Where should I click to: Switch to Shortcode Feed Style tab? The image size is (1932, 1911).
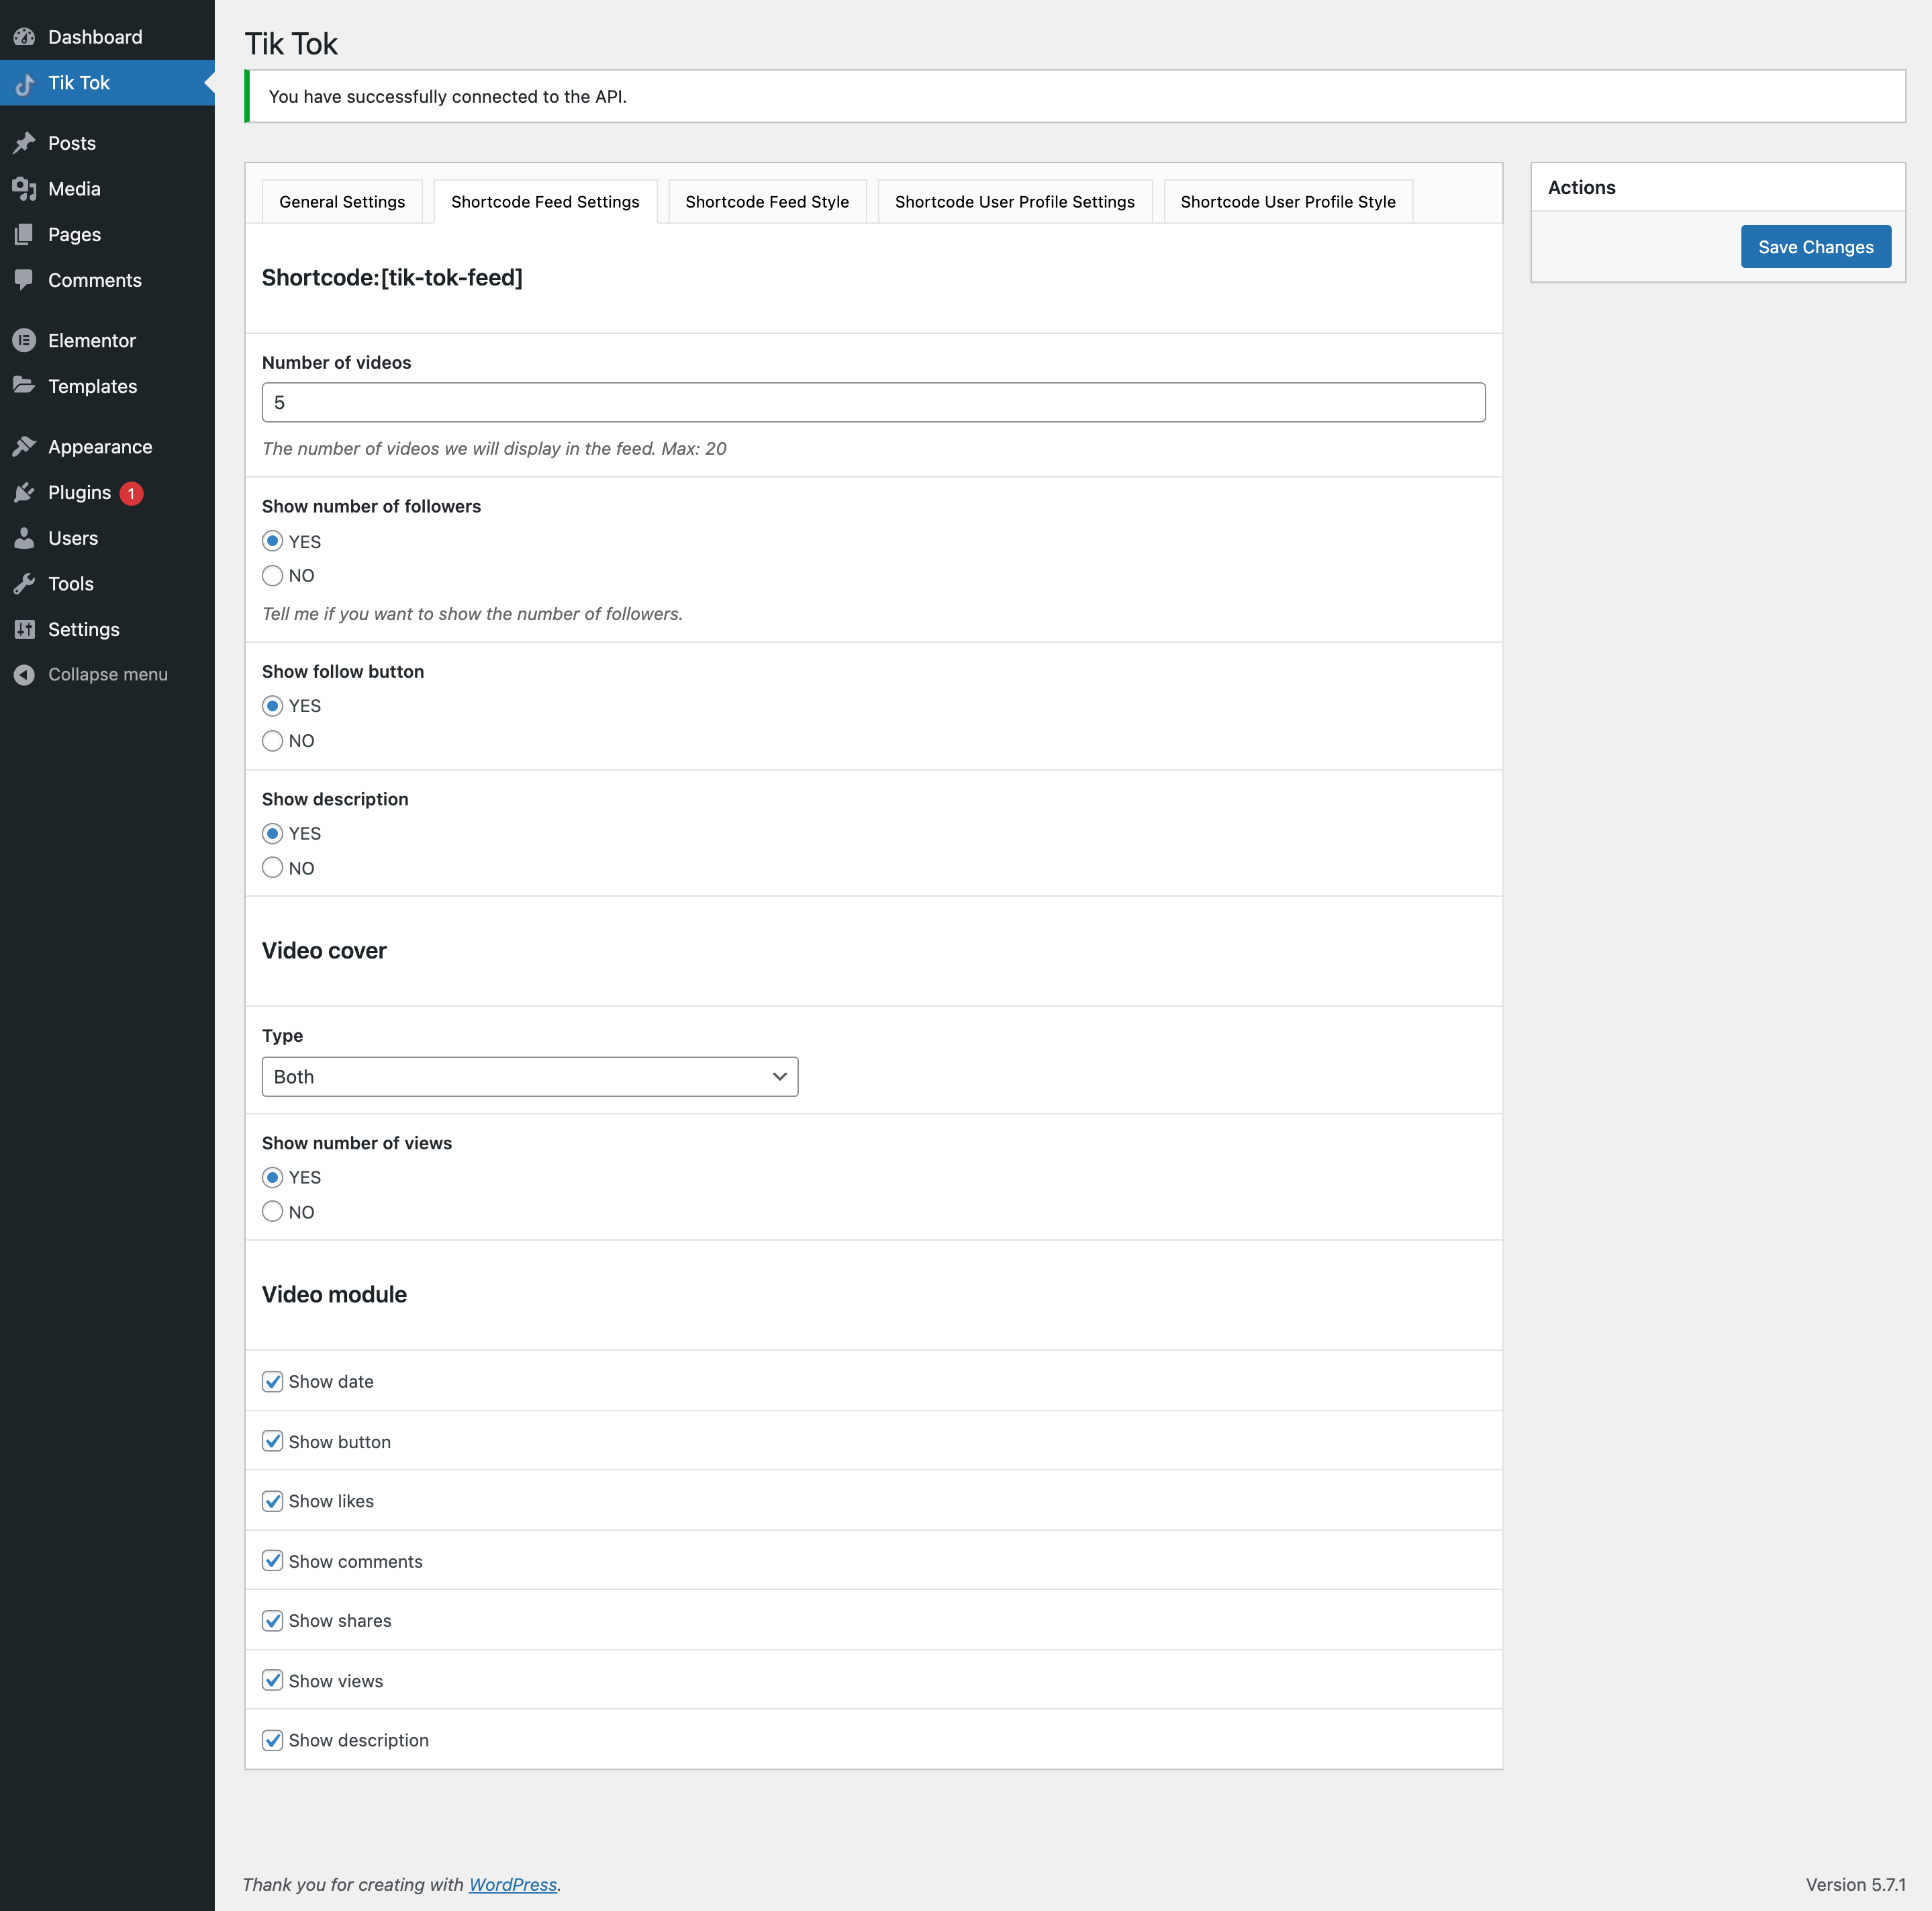click(766, 202)
